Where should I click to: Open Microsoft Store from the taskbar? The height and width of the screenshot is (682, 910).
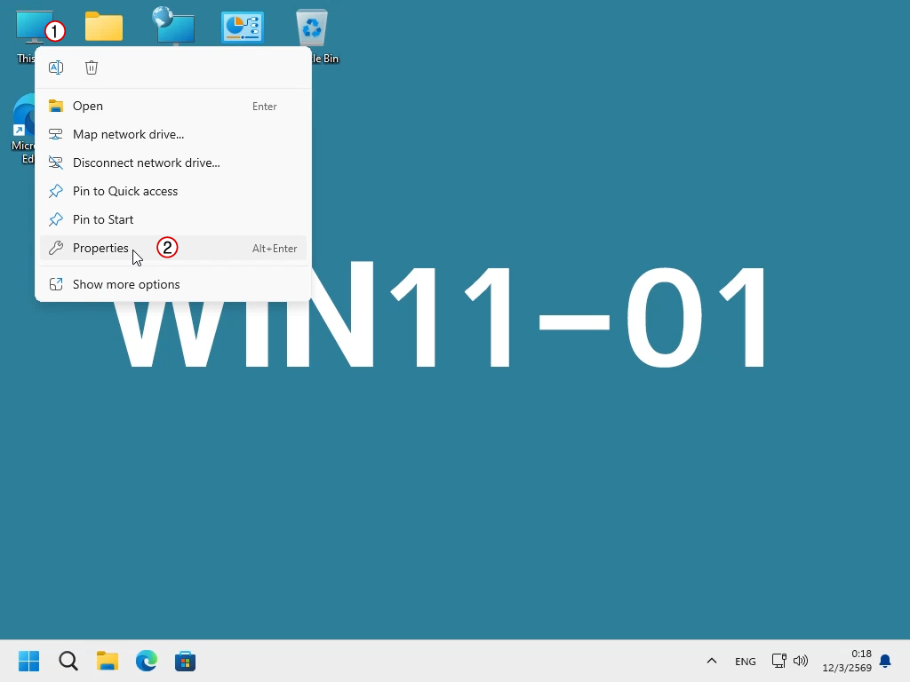pos(185,661)
